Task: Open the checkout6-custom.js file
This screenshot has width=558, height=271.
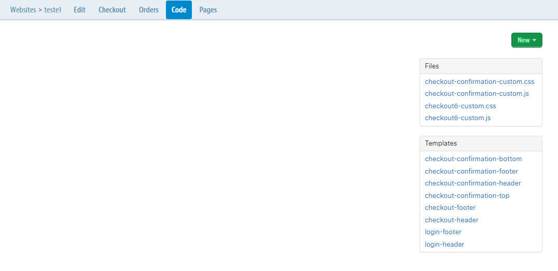Action: 457,118
